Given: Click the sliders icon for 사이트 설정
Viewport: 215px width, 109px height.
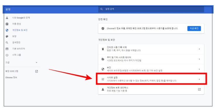Looking at the screenshot, I should click(x=103, y=79).
